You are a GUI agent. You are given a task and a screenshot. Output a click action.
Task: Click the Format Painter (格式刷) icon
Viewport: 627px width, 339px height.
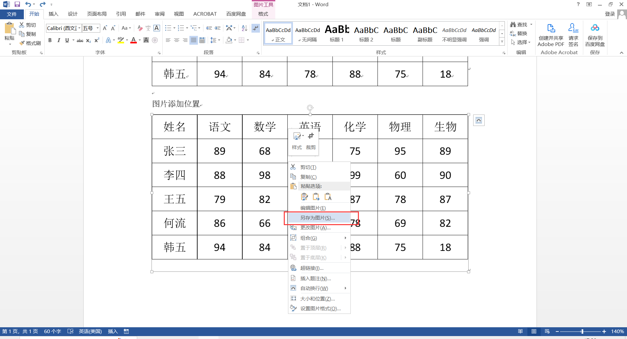coord(22,43)
